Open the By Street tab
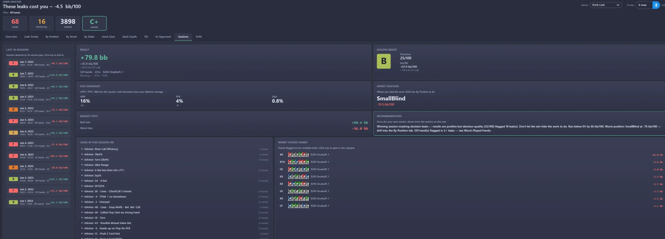665x239 pixels. pos(71,37)
